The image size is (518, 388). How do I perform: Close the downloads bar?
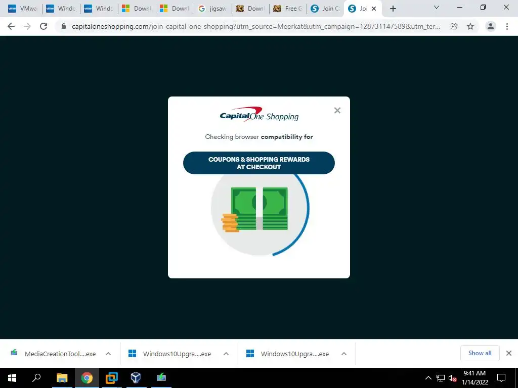point(509,353)
